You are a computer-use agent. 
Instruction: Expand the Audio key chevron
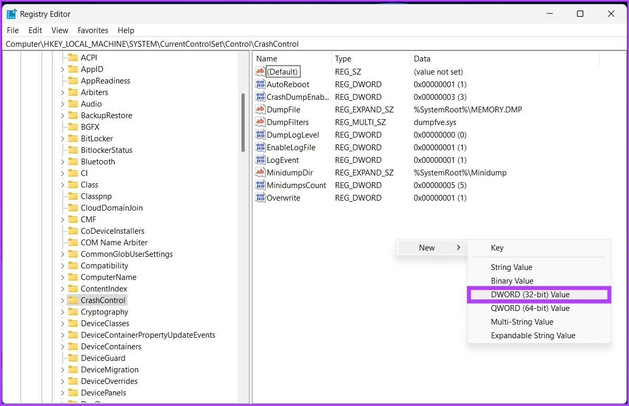point(62,104)
